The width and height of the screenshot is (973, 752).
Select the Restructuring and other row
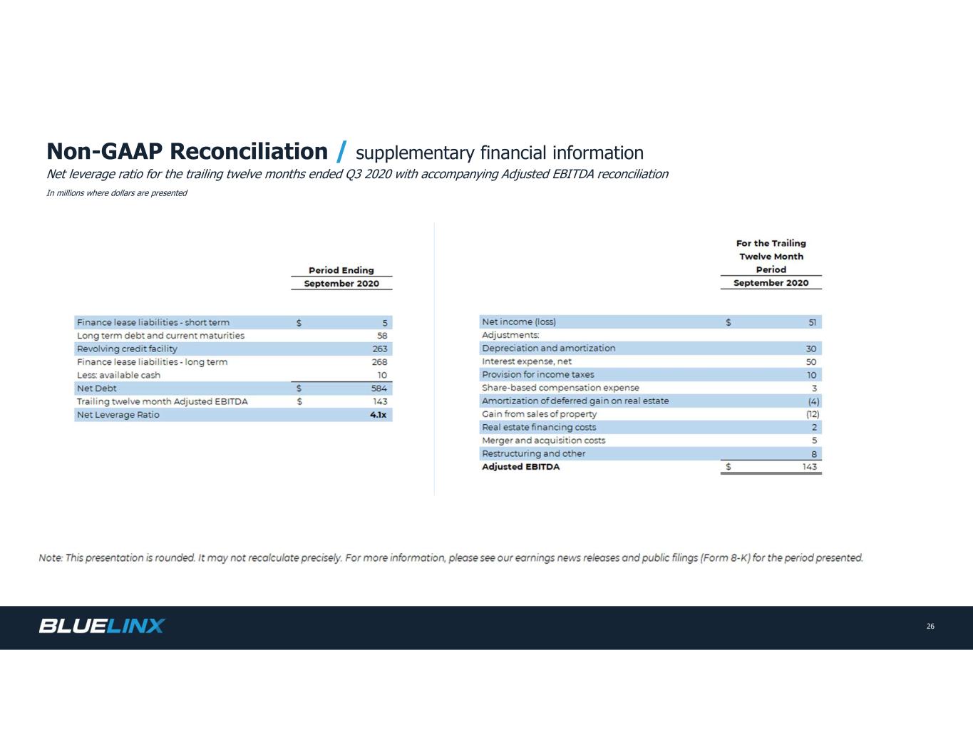[x=533, y=454]
